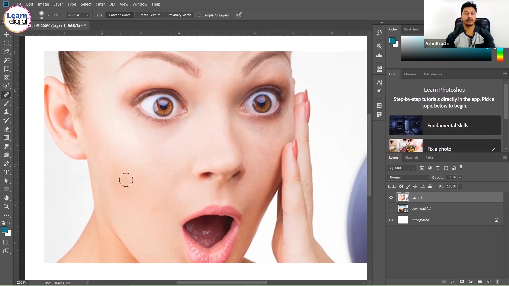Image resolution: width=509 pixels, height=286 pixels.
Task: Select the Count tool
Action: (x=6, y=86)
